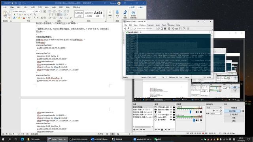Open source properties gear in OBS sources panel
Screen dimensions: 253x142
[162, 130]
